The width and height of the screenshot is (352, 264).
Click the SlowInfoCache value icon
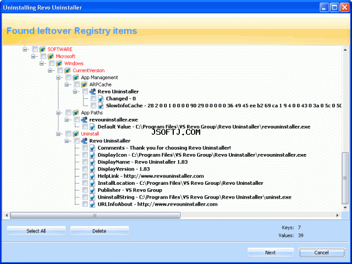pos(101,106)
